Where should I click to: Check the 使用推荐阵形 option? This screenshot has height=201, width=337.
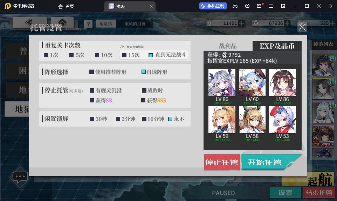pyautogui.click(x=91, y=72)
